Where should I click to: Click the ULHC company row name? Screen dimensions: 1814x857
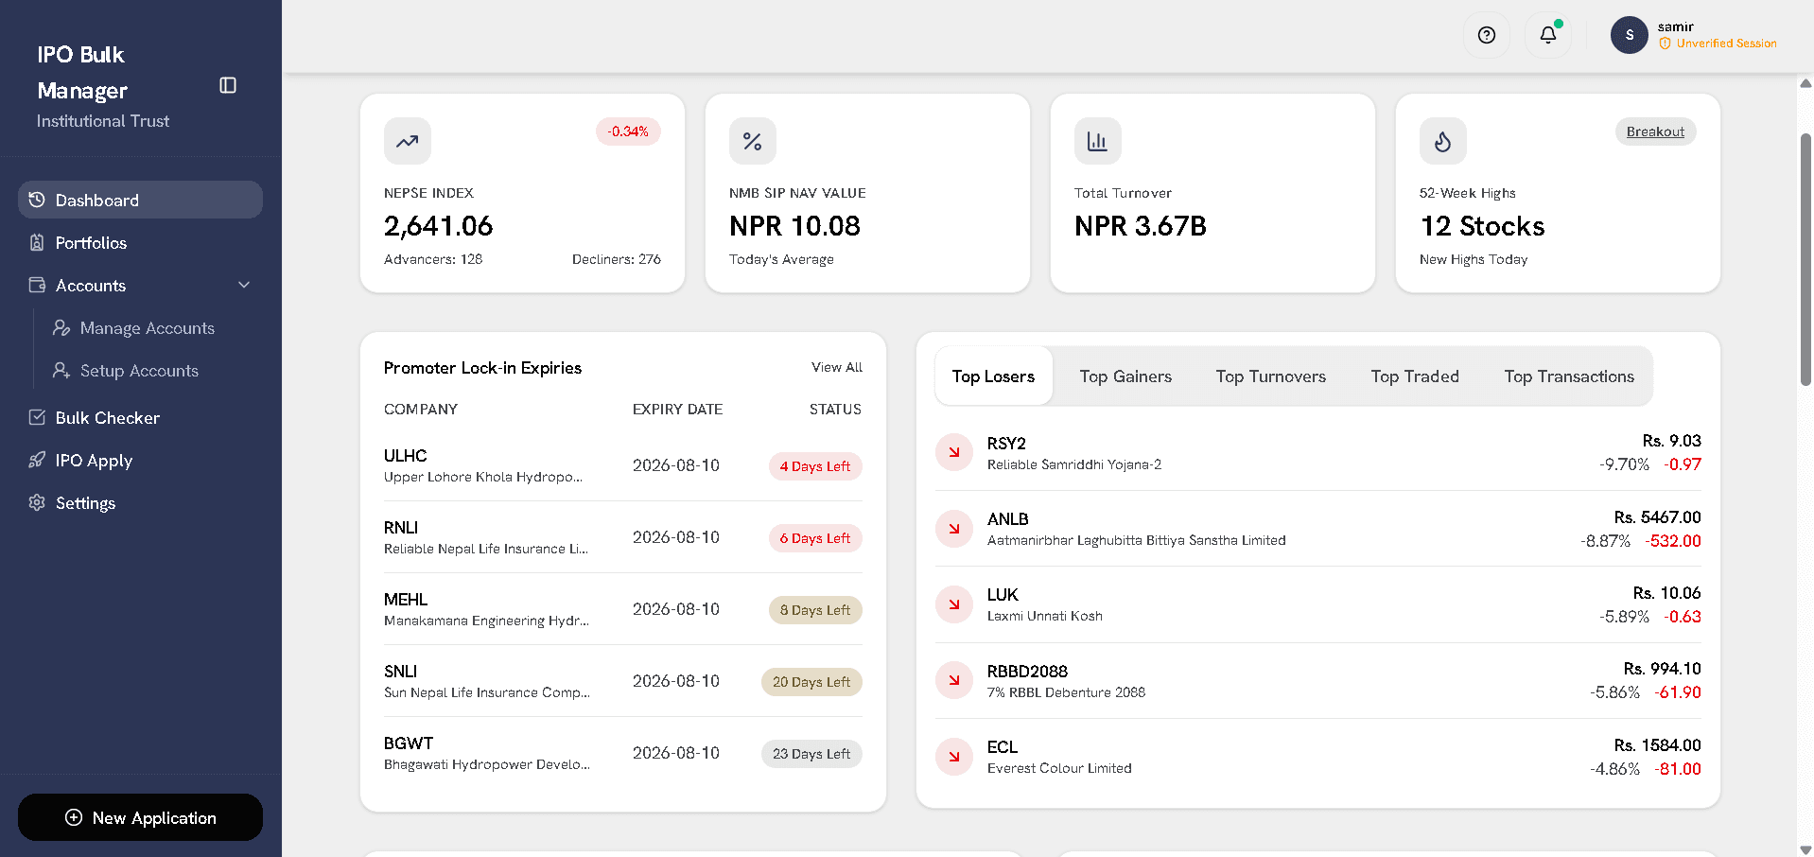pos(405,455)
